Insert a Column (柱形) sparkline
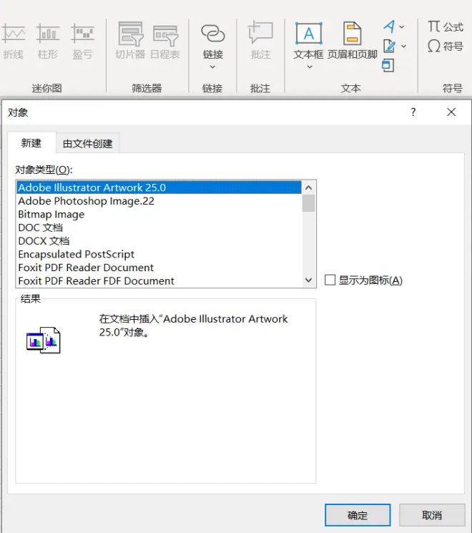The image size is (472, 533). (48, 40)
